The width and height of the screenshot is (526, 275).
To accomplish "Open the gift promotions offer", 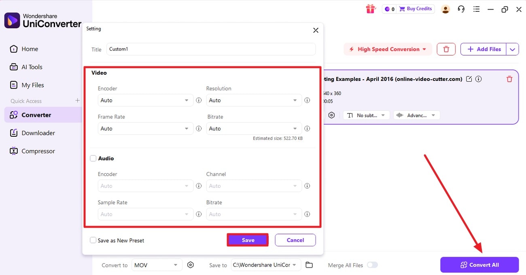I will click(x=371, y=8).
